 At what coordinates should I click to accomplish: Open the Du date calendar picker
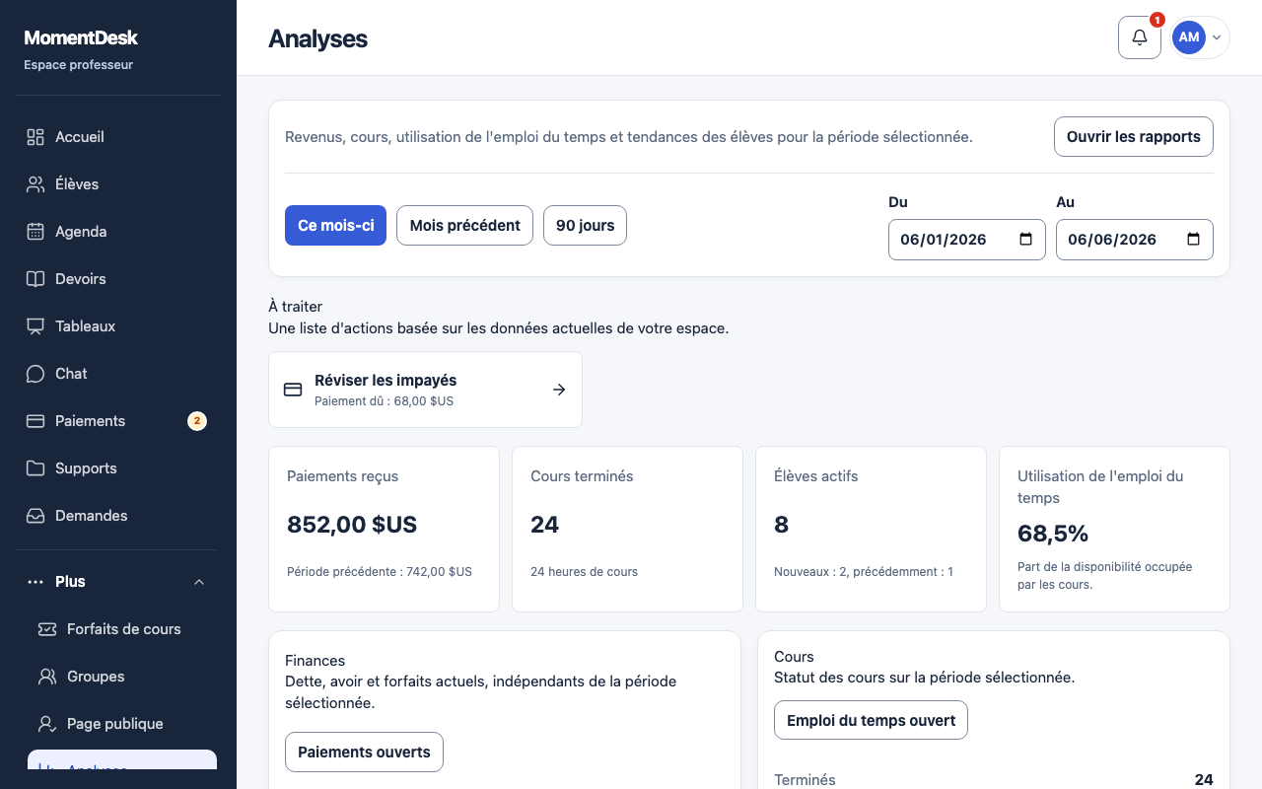1025,240
